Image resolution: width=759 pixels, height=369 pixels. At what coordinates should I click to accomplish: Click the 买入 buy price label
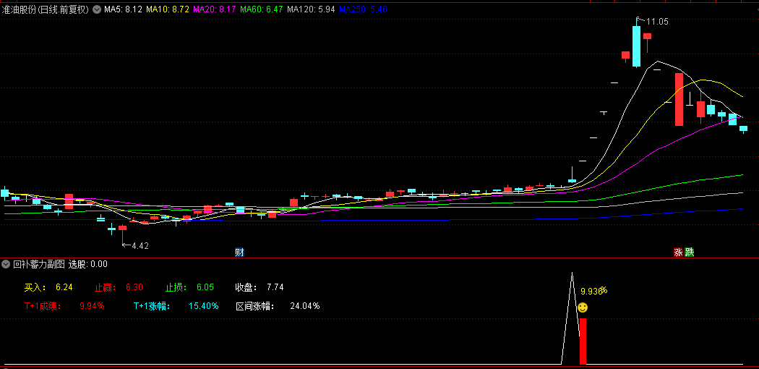pyautogui.click(x=34, y=287)
